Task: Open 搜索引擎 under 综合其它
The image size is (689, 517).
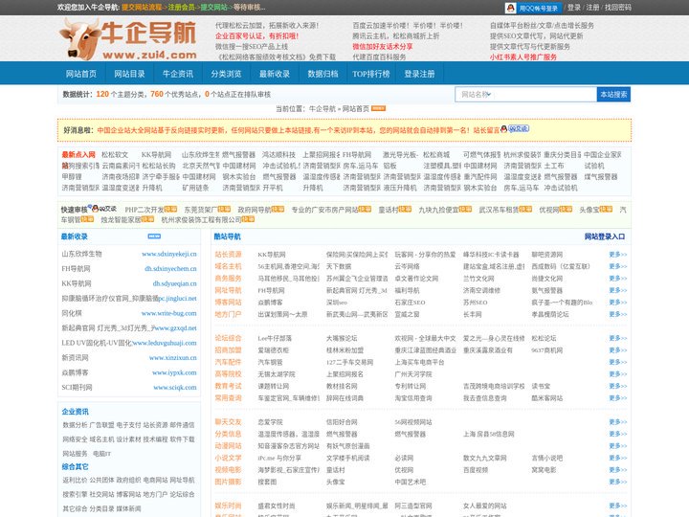Action: point(76,494)
